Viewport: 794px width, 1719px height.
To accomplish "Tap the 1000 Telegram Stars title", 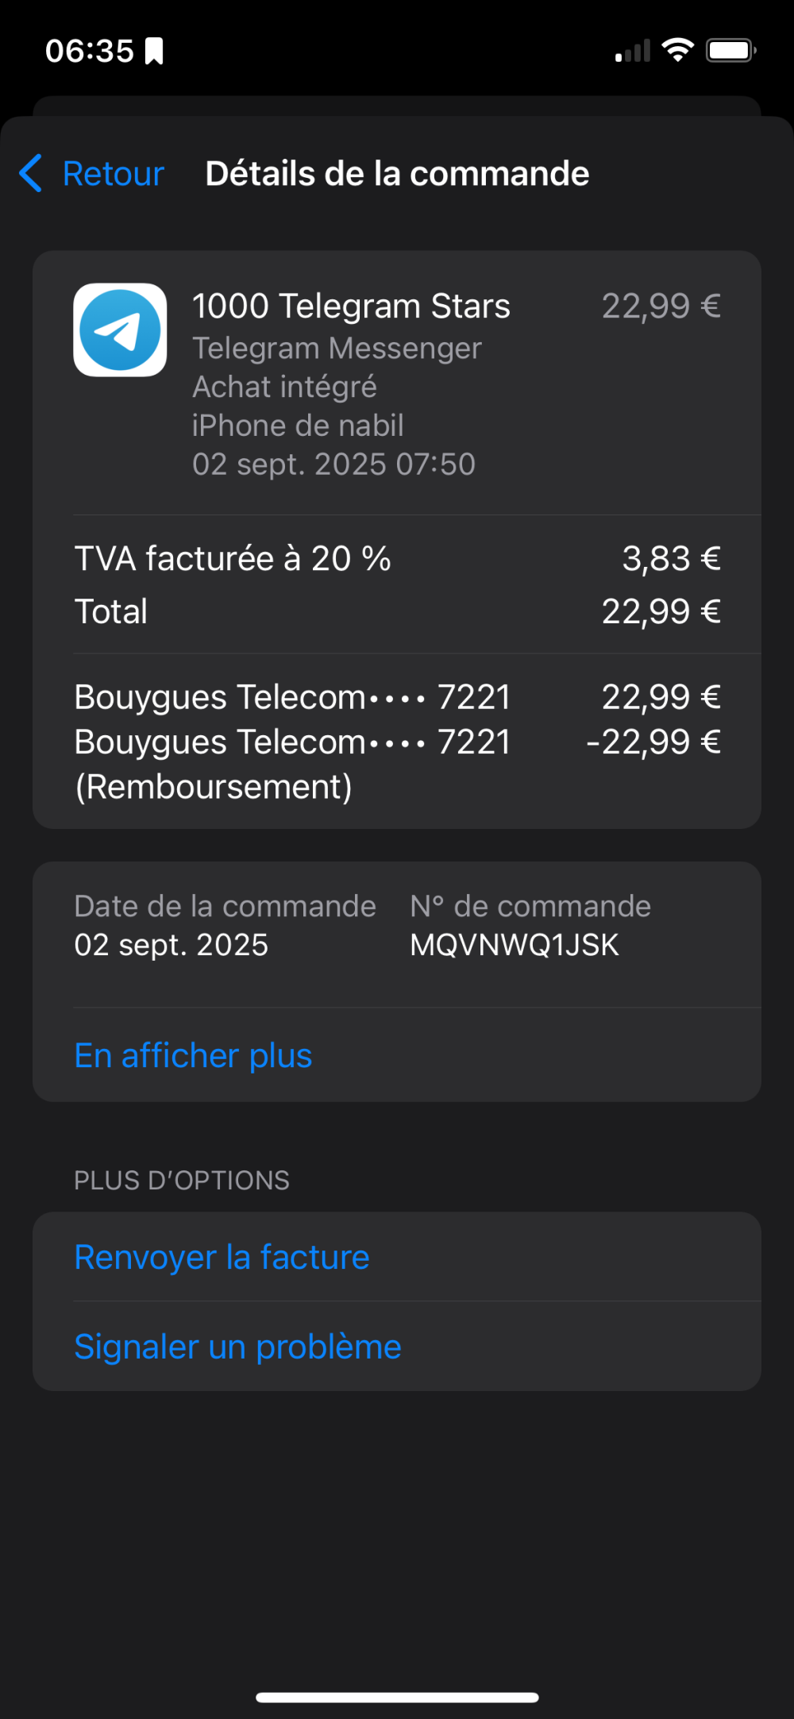I will coord(351,306).
